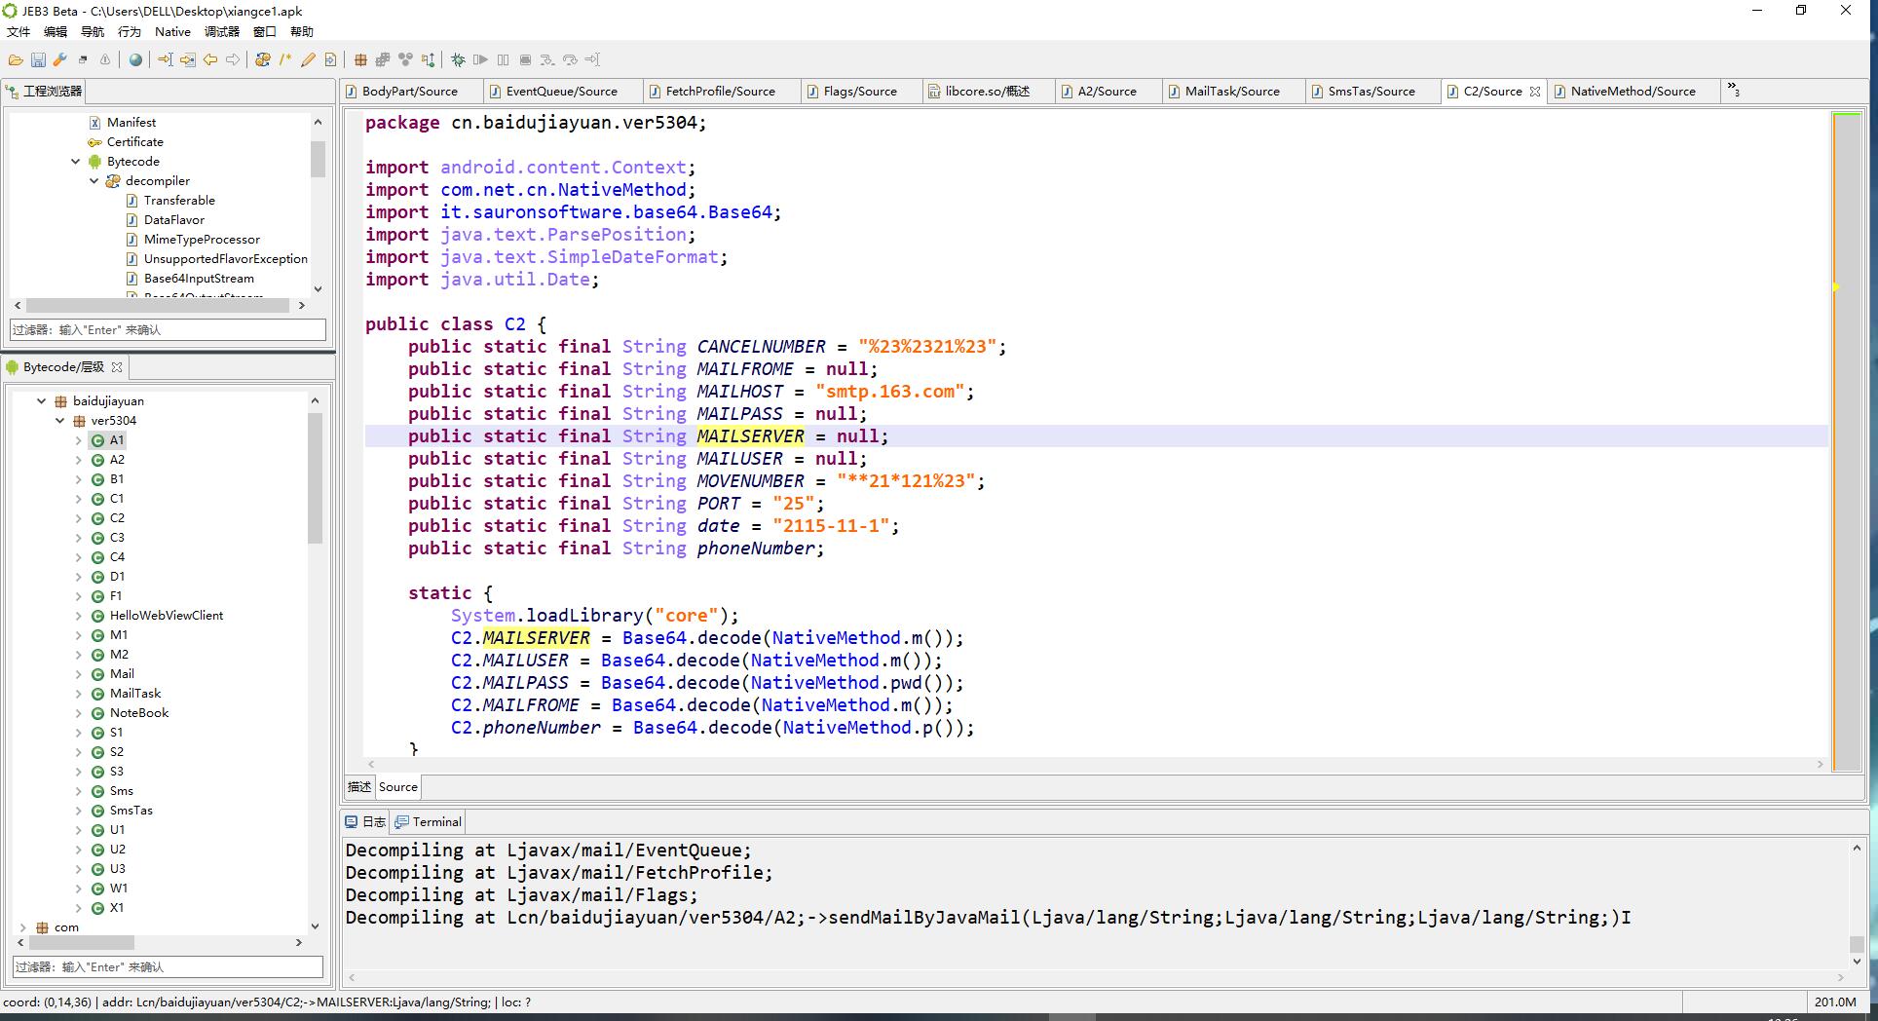Click the orange package grid toolbar icon
1878x1021 pixels.
coord(360,60)
